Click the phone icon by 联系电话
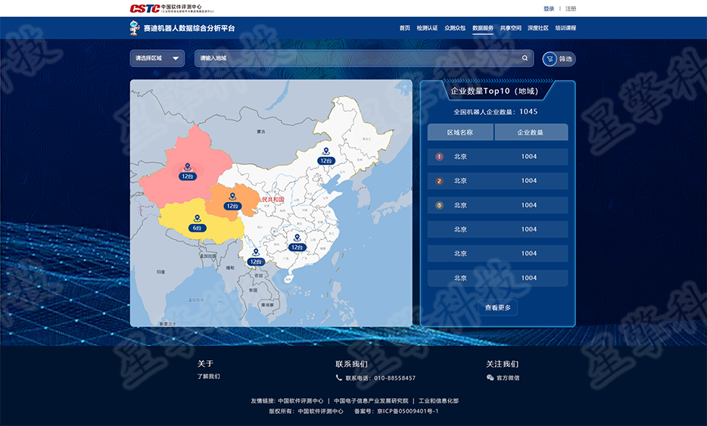 338,378
